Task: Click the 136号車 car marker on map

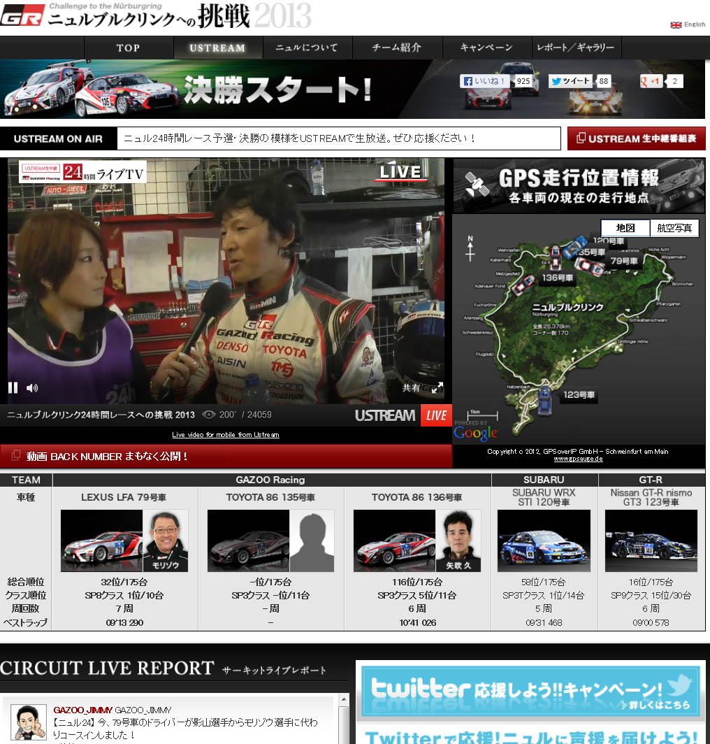Action: pos(557,278)
